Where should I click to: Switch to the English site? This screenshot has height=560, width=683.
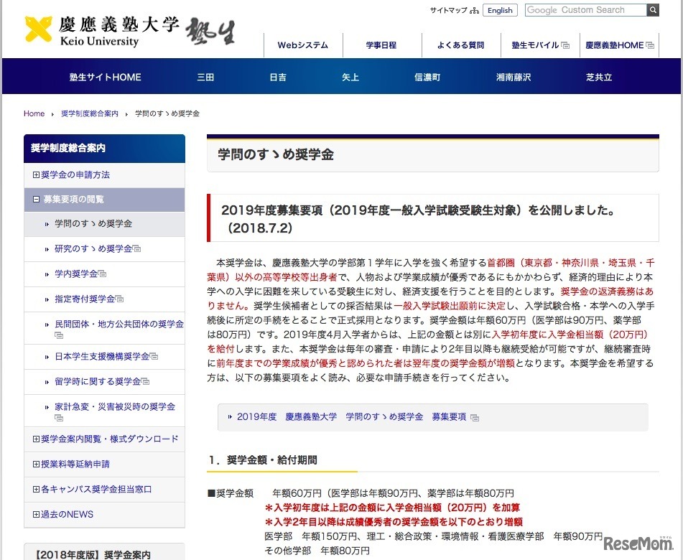500,10
